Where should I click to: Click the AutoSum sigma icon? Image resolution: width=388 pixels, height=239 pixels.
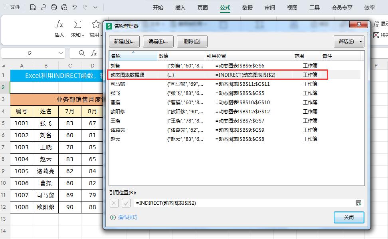(77, 25)
